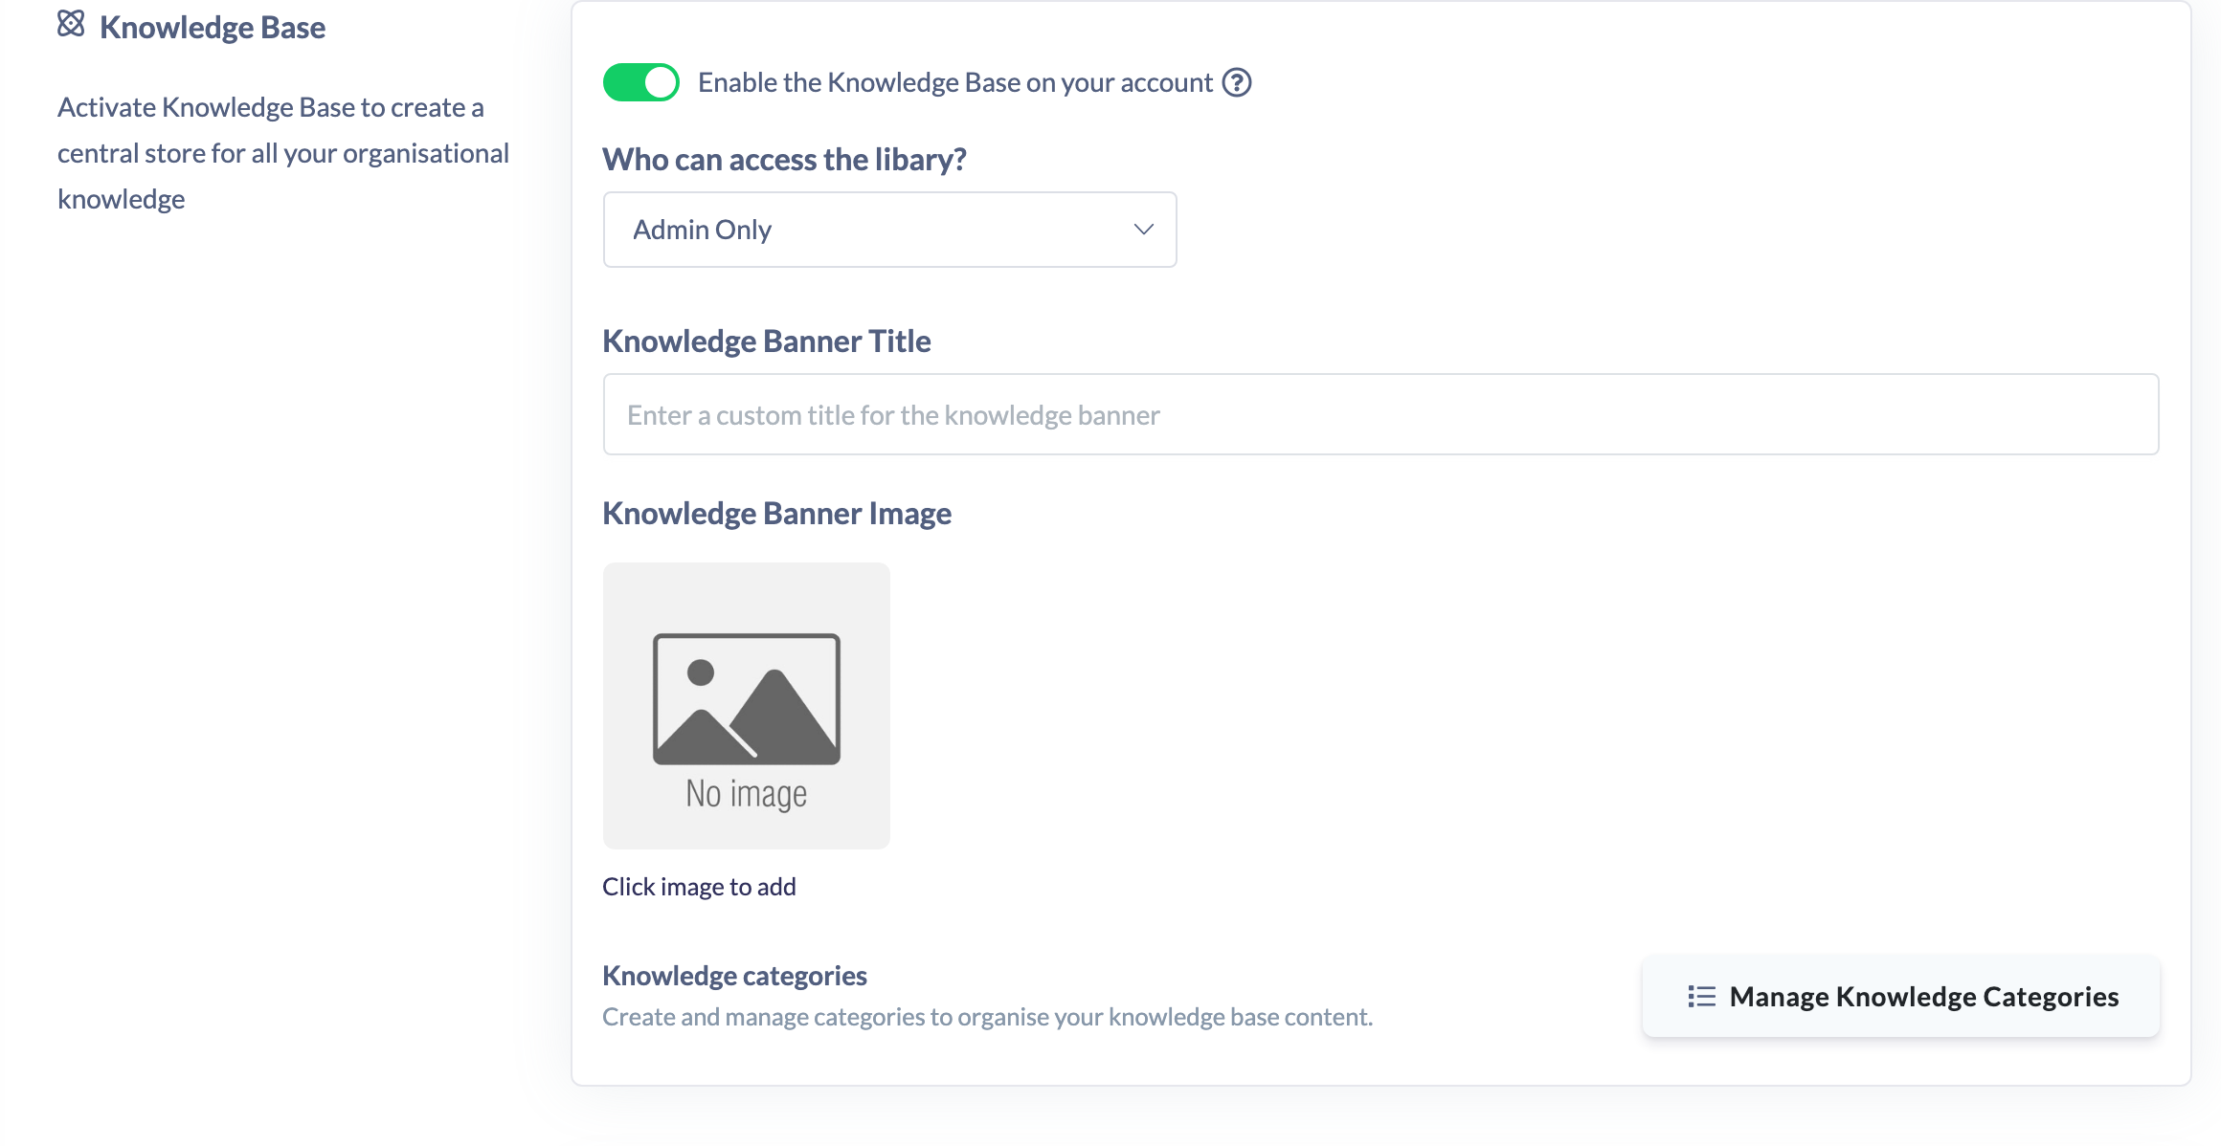Screen dimensions: 2221x1146
Task: Click the Knowledge Banner Image heading
Action: point(776,514)
